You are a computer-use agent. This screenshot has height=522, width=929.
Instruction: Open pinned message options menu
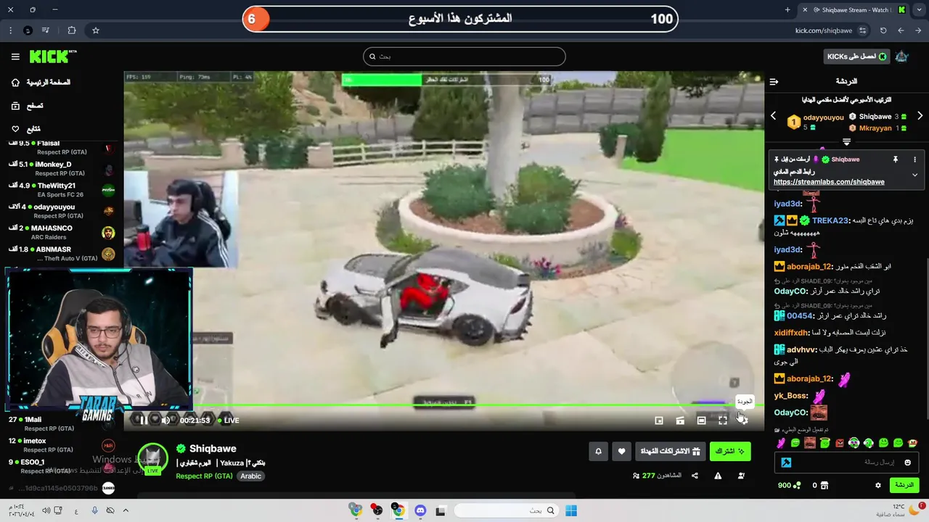point(914,159)
